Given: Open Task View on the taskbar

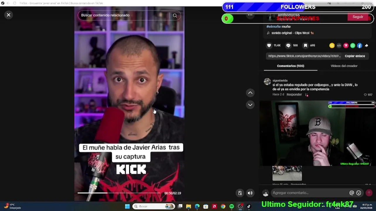Looking at the screenshot, I should click(x=180, y=206).
